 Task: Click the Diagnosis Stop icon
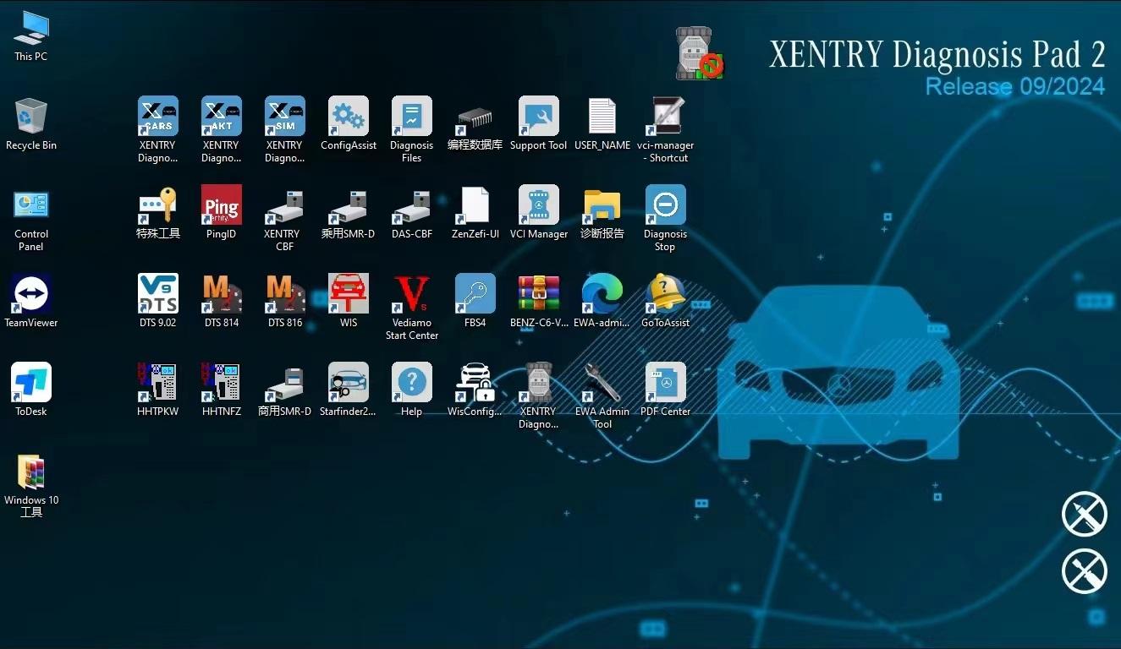(665, 205)
